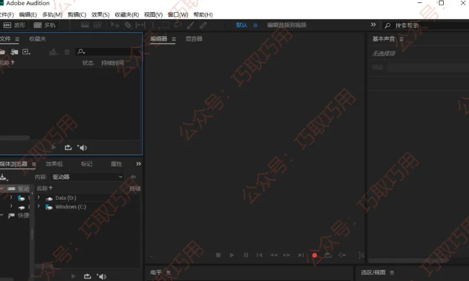
Task: Sort files by 持续时间 column
Action: click(x=112, y=63)
